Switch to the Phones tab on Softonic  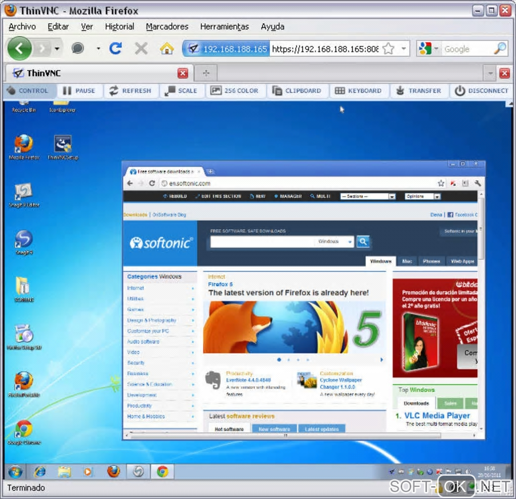click(x=432, y=261)
